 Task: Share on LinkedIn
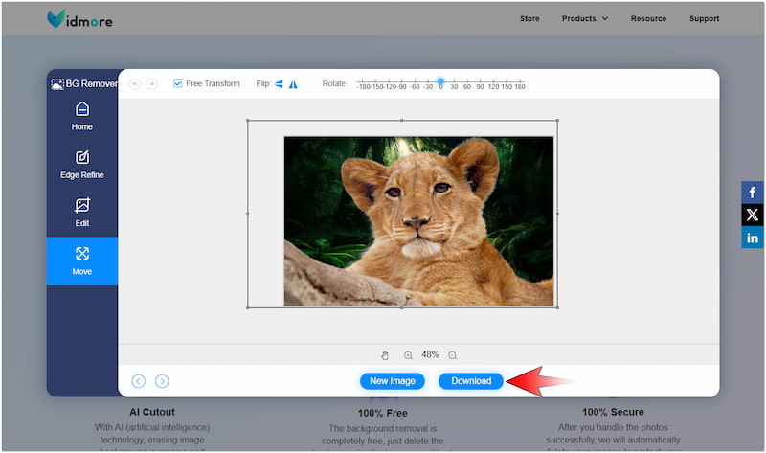[753, 238]
